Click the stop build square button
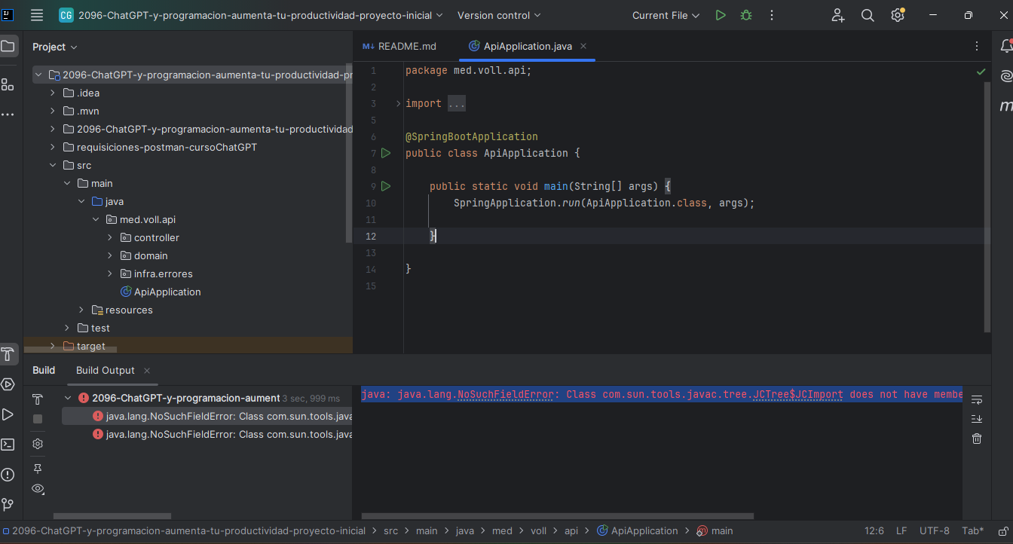 38,419
